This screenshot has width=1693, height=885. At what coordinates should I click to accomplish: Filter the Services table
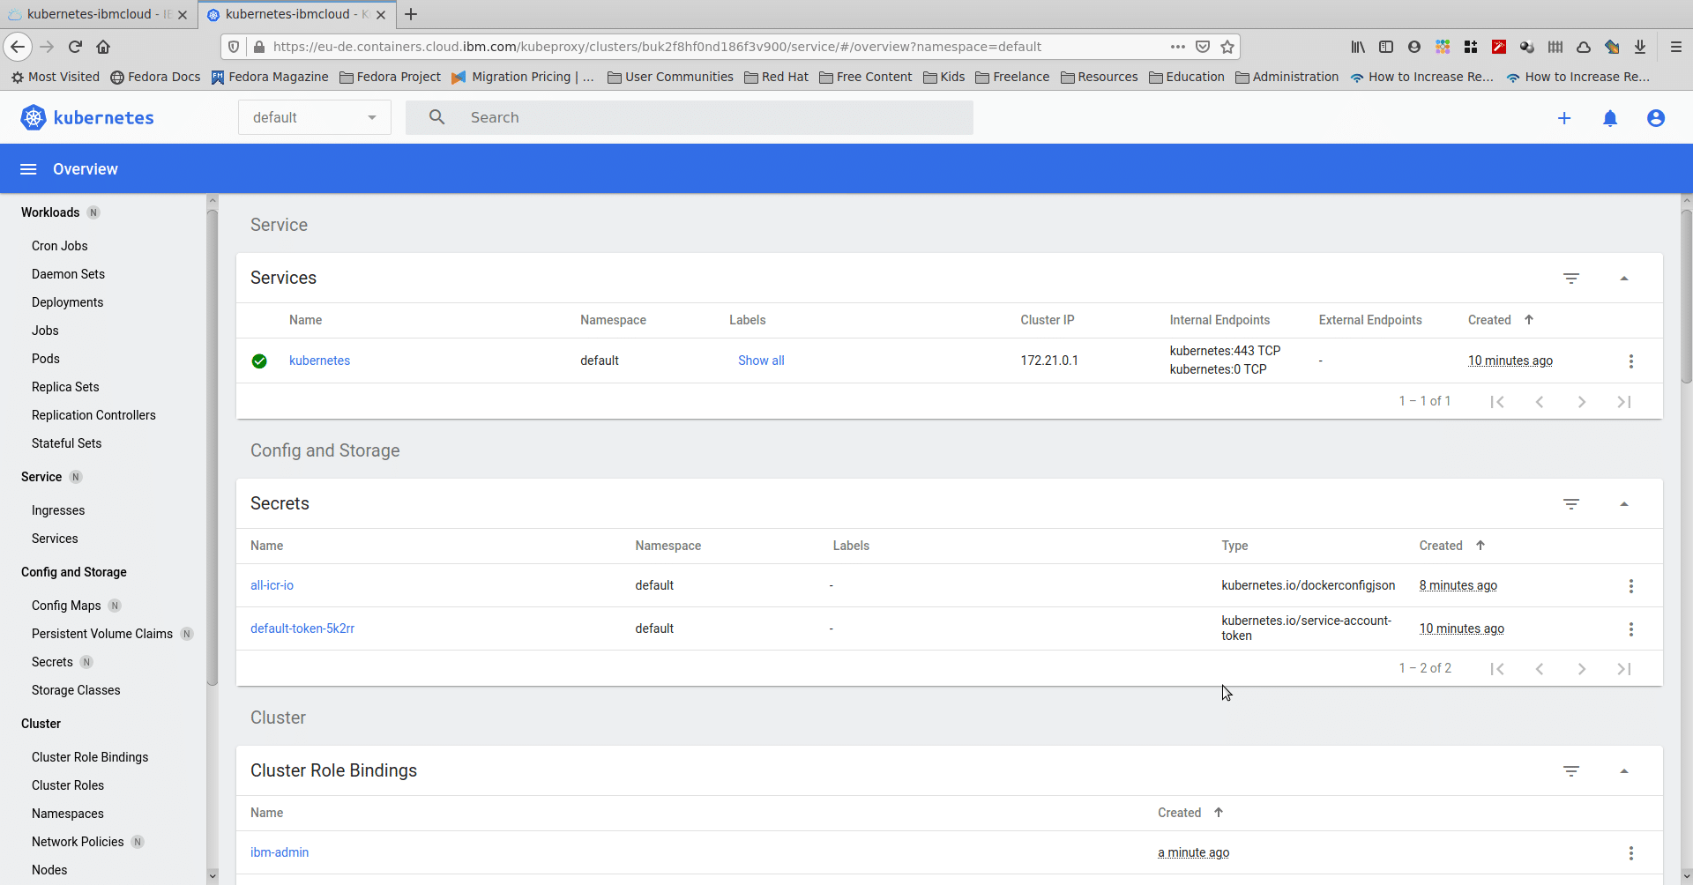[x=1571, y=279]
